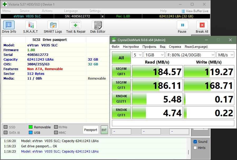This screenshot has height=160, width=237.
Task: Run the SEQ1M Q8T1 test
Action: [121, 71]
